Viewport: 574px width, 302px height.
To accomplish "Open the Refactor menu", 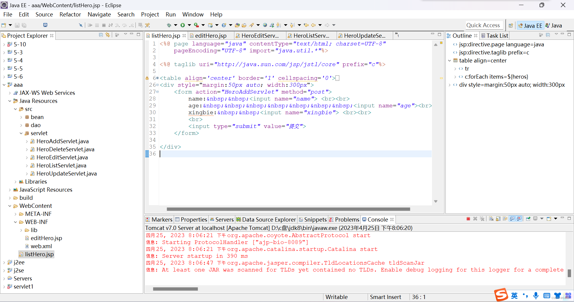I will [x=70, y=14].
